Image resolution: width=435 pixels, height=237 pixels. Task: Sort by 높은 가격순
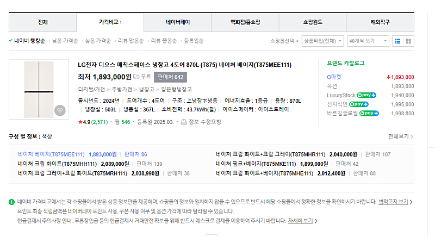point(98,41)
